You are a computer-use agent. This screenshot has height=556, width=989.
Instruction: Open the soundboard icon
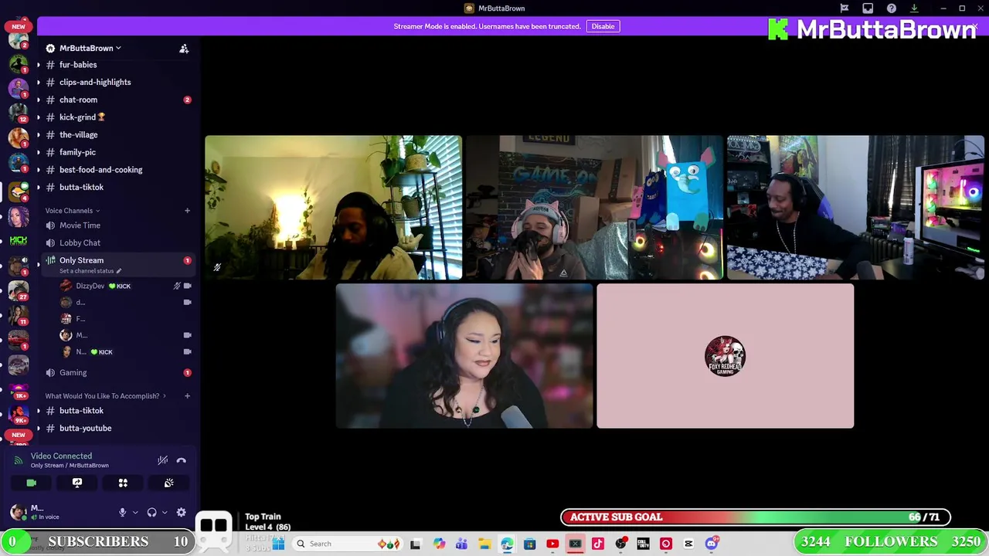click(x=168, y=483)
